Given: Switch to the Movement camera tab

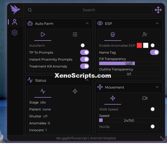Looking at the screenshot, I should 145,98.
